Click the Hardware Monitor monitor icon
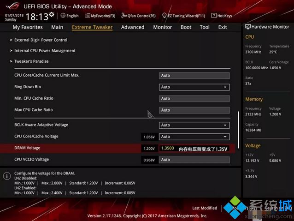294x221 pixels. pyautogui.click(x=248, y=27)
